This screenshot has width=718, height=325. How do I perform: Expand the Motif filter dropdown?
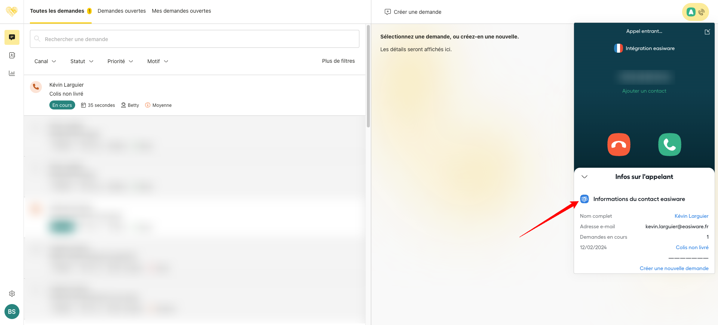point(157,61)
